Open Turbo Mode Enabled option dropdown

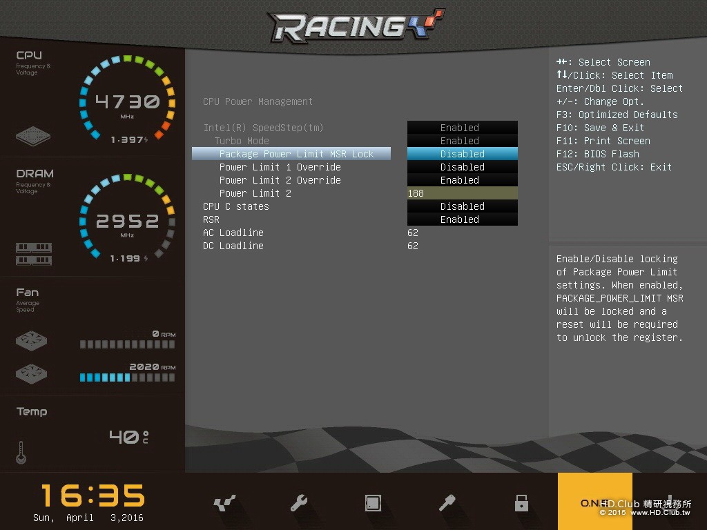(462, 141)
